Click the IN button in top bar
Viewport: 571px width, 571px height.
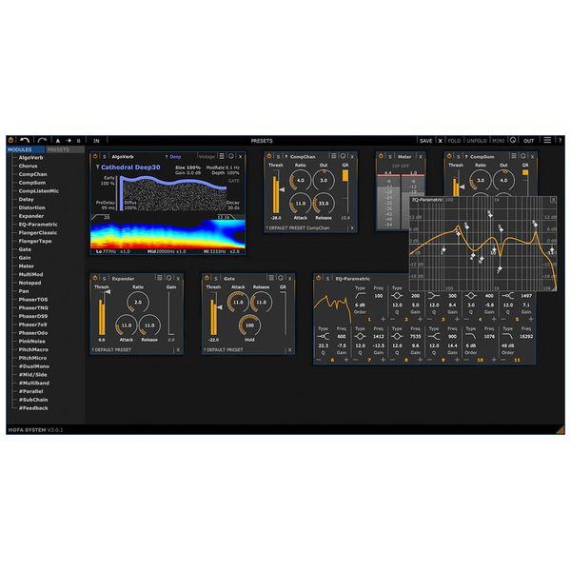tap(96, 141)
